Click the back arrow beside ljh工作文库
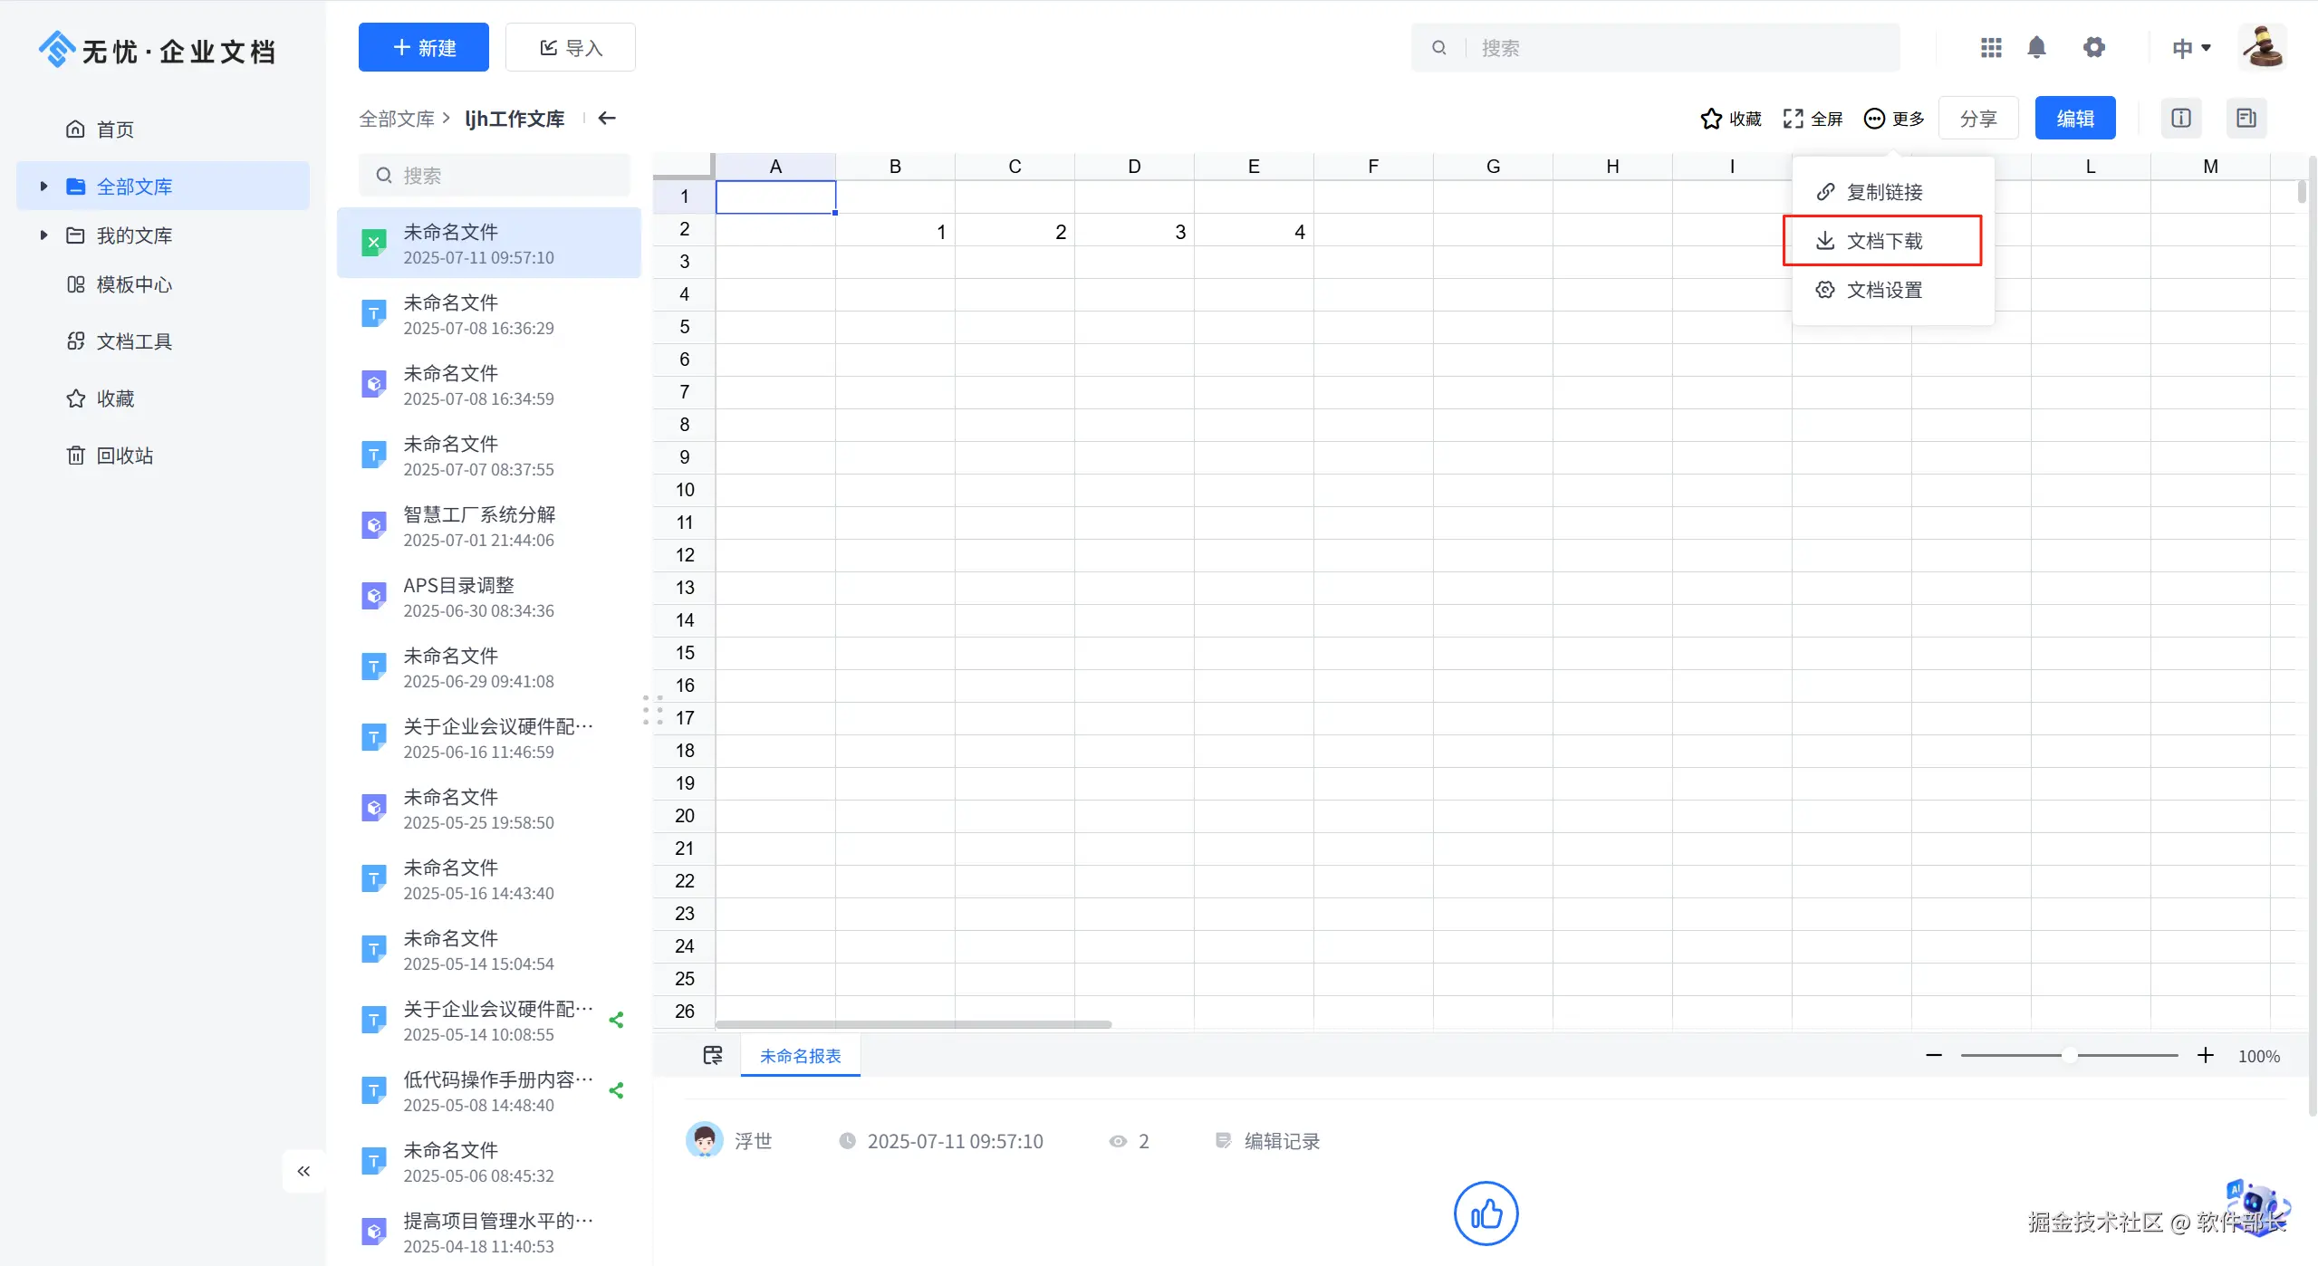Screen dimensions: 2318x1266 click(x=607, y=118)
